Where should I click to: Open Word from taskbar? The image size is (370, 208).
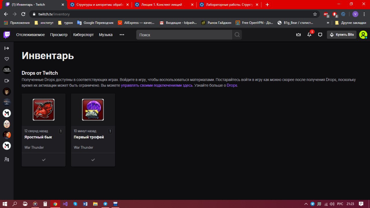point(85,204)
